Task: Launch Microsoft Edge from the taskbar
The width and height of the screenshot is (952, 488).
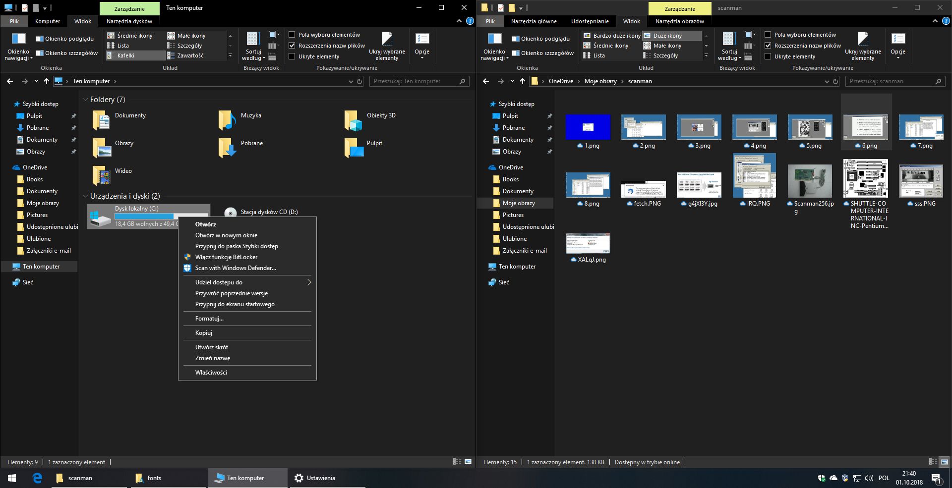Action: pos(37,478)
